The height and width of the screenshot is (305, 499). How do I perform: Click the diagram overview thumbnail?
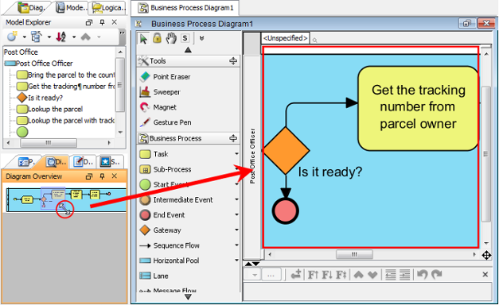tap(67, 200)
